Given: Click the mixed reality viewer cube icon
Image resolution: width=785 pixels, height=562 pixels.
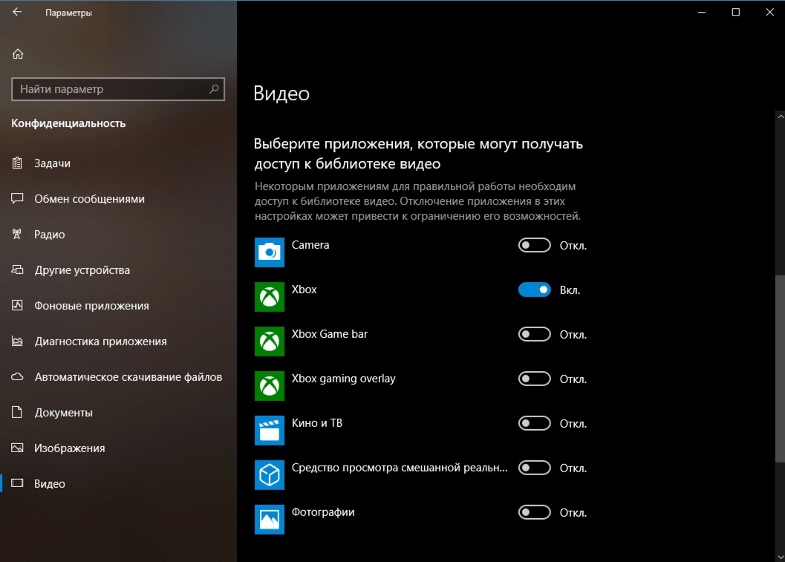Looking at the screenshot, I should [x=270, y=475].
